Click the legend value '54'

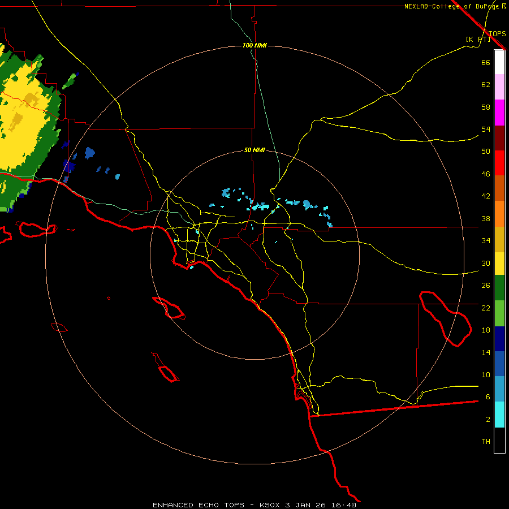tap(486, 129)
